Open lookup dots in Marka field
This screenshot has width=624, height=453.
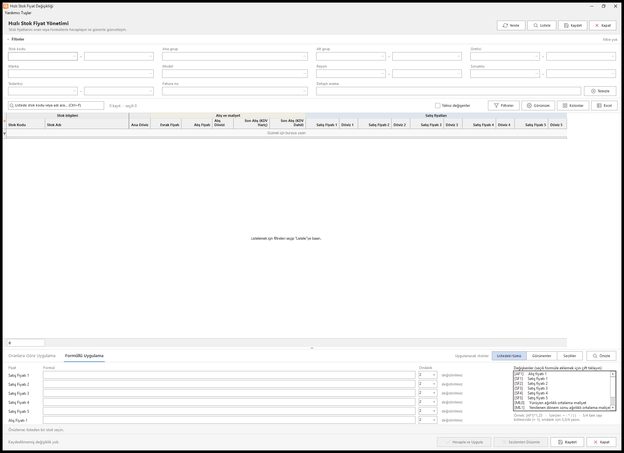(x=151, y=74)
